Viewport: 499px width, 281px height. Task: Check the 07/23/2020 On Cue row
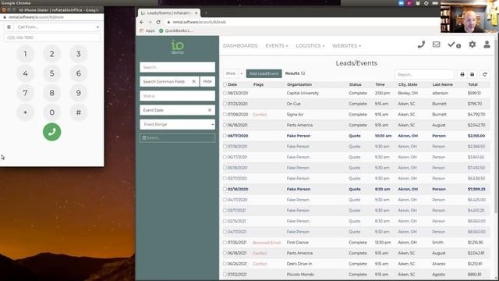tap(225, 104)
